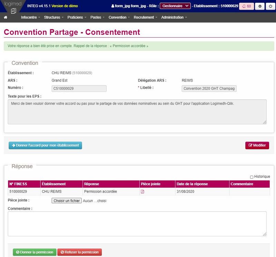Select the Permission accordée cell
Screen dimensions: 276x257
coord(111,191)
